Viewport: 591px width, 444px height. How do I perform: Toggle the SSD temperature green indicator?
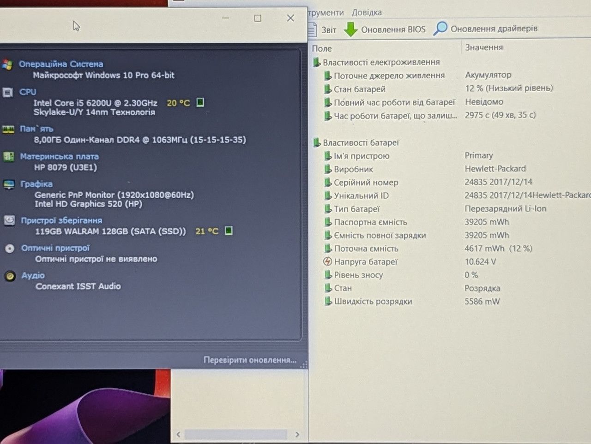pos(229,231)
